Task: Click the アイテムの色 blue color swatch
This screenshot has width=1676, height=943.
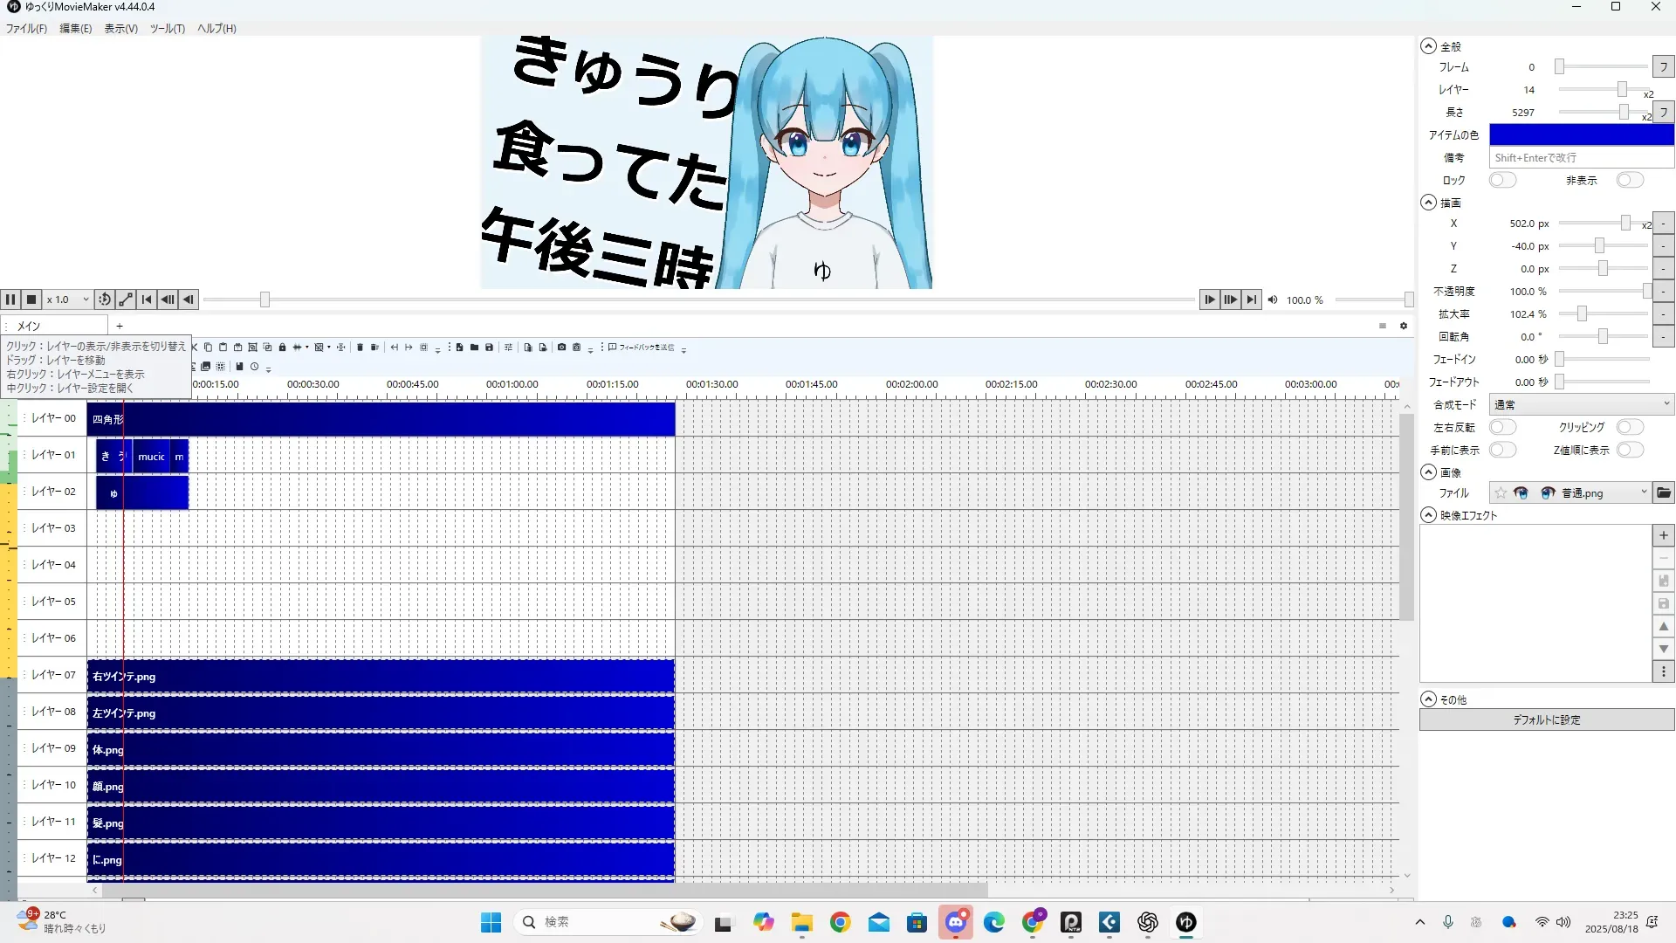Action: point(1581,134)
